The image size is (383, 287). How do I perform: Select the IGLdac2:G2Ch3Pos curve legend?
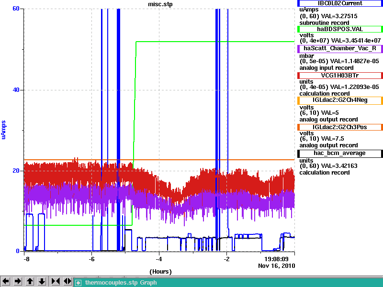(x=340, y=127)
